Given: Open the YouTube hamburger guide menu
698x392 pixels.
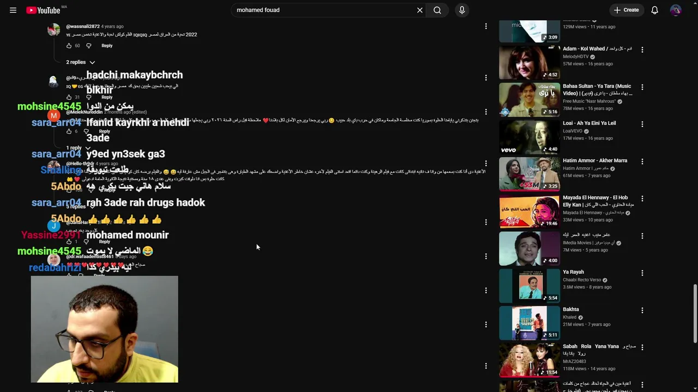Looking at the screenshot, I should (x=13, y=10).
